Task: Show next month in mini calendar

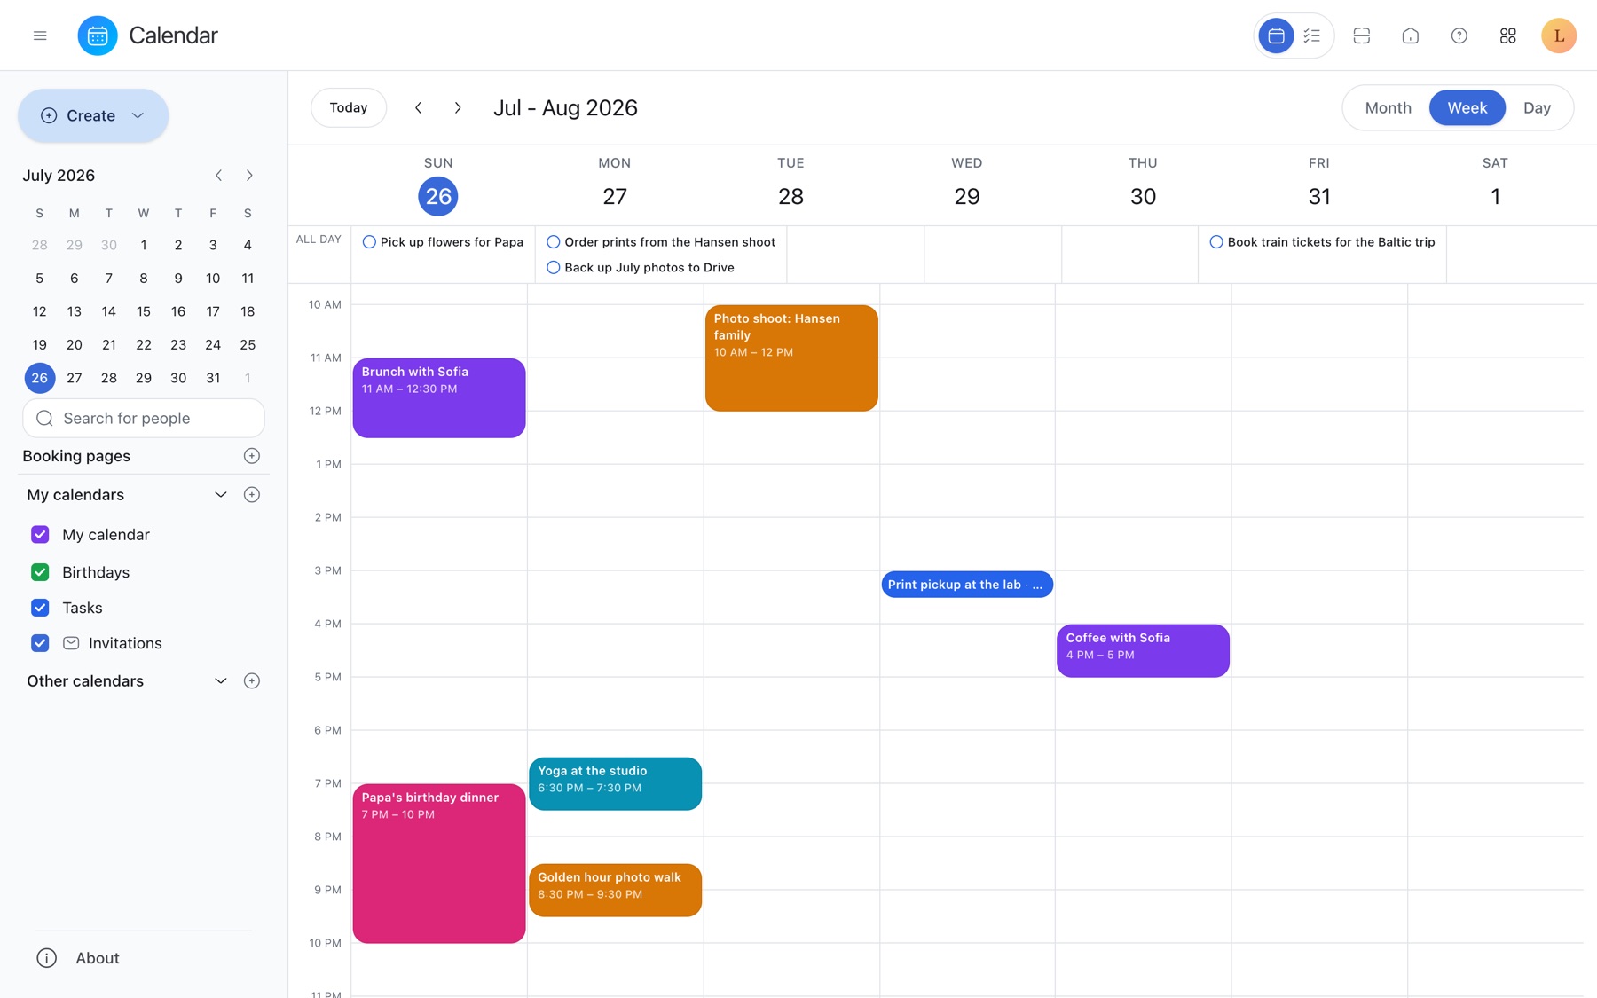Action: pyautogui.click(x=249, y=176)
